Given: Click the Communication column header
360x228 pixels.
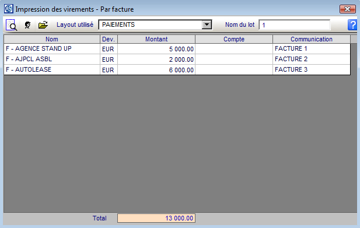Looking at the screenshot, I should tap(312, 39).
